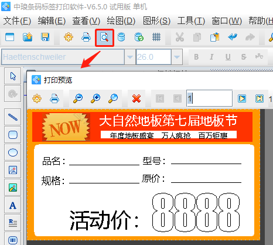Expand the font size 26.0 dropdown
This screenshot has width=273, height=245.
(x=177, y=57)
